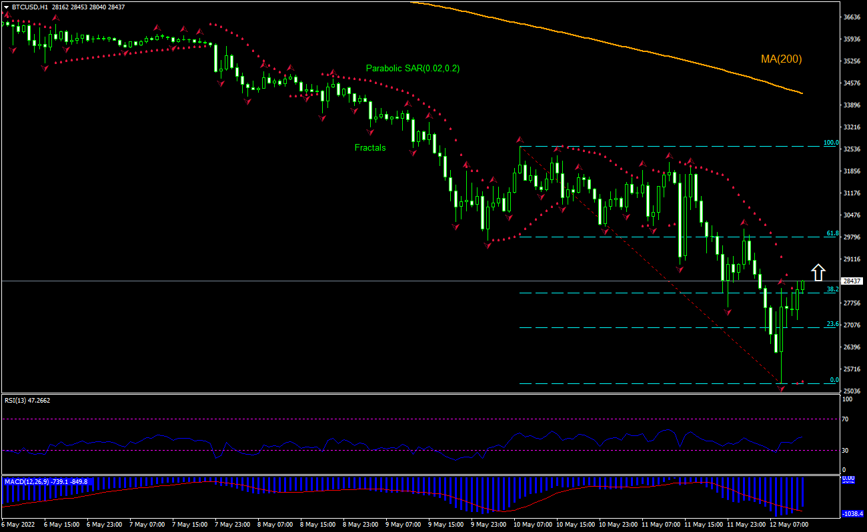Click the MACD(12,26,9) indicator title

(45, 481)
